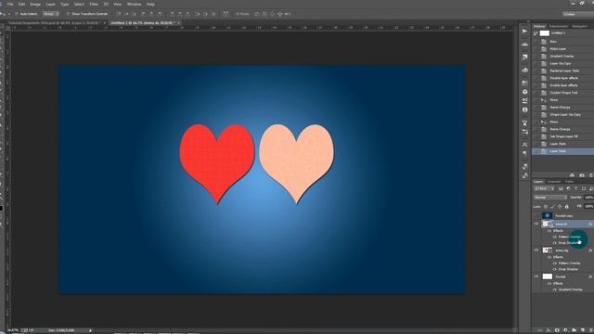Click the white Fundal layer thumbnail
594x334 pixels.
[x=548, y=276]
